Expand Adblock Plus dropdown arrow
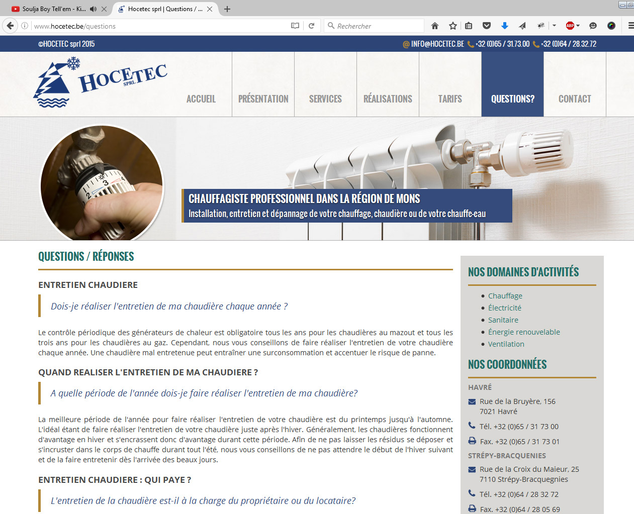The image size is (634, 514). click(578, 26)
